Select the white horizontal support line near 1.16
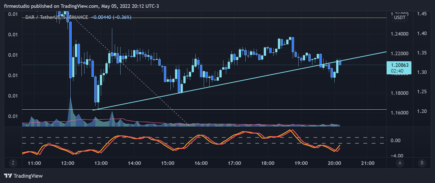 [x=204, y=109]
